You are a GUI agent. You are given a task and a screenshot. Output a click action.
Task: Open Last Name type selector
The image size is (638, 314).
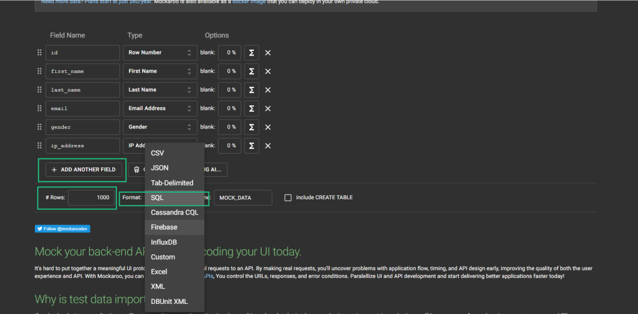pos(160,90)
